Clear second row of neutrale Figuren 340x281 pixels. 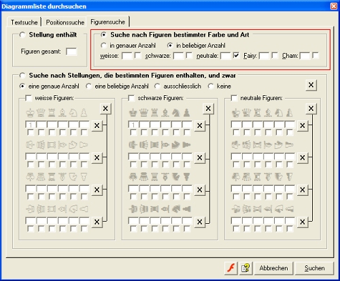tap(303, 157)
